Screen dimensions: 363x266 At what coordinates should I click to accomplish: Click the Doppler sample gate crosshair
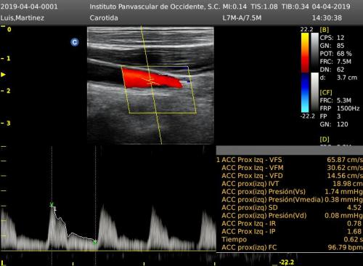pyautogui.click(x=151, y=81)
